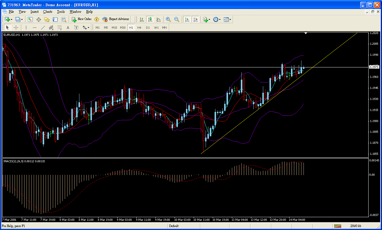Open the Help menu

(89, 12)
